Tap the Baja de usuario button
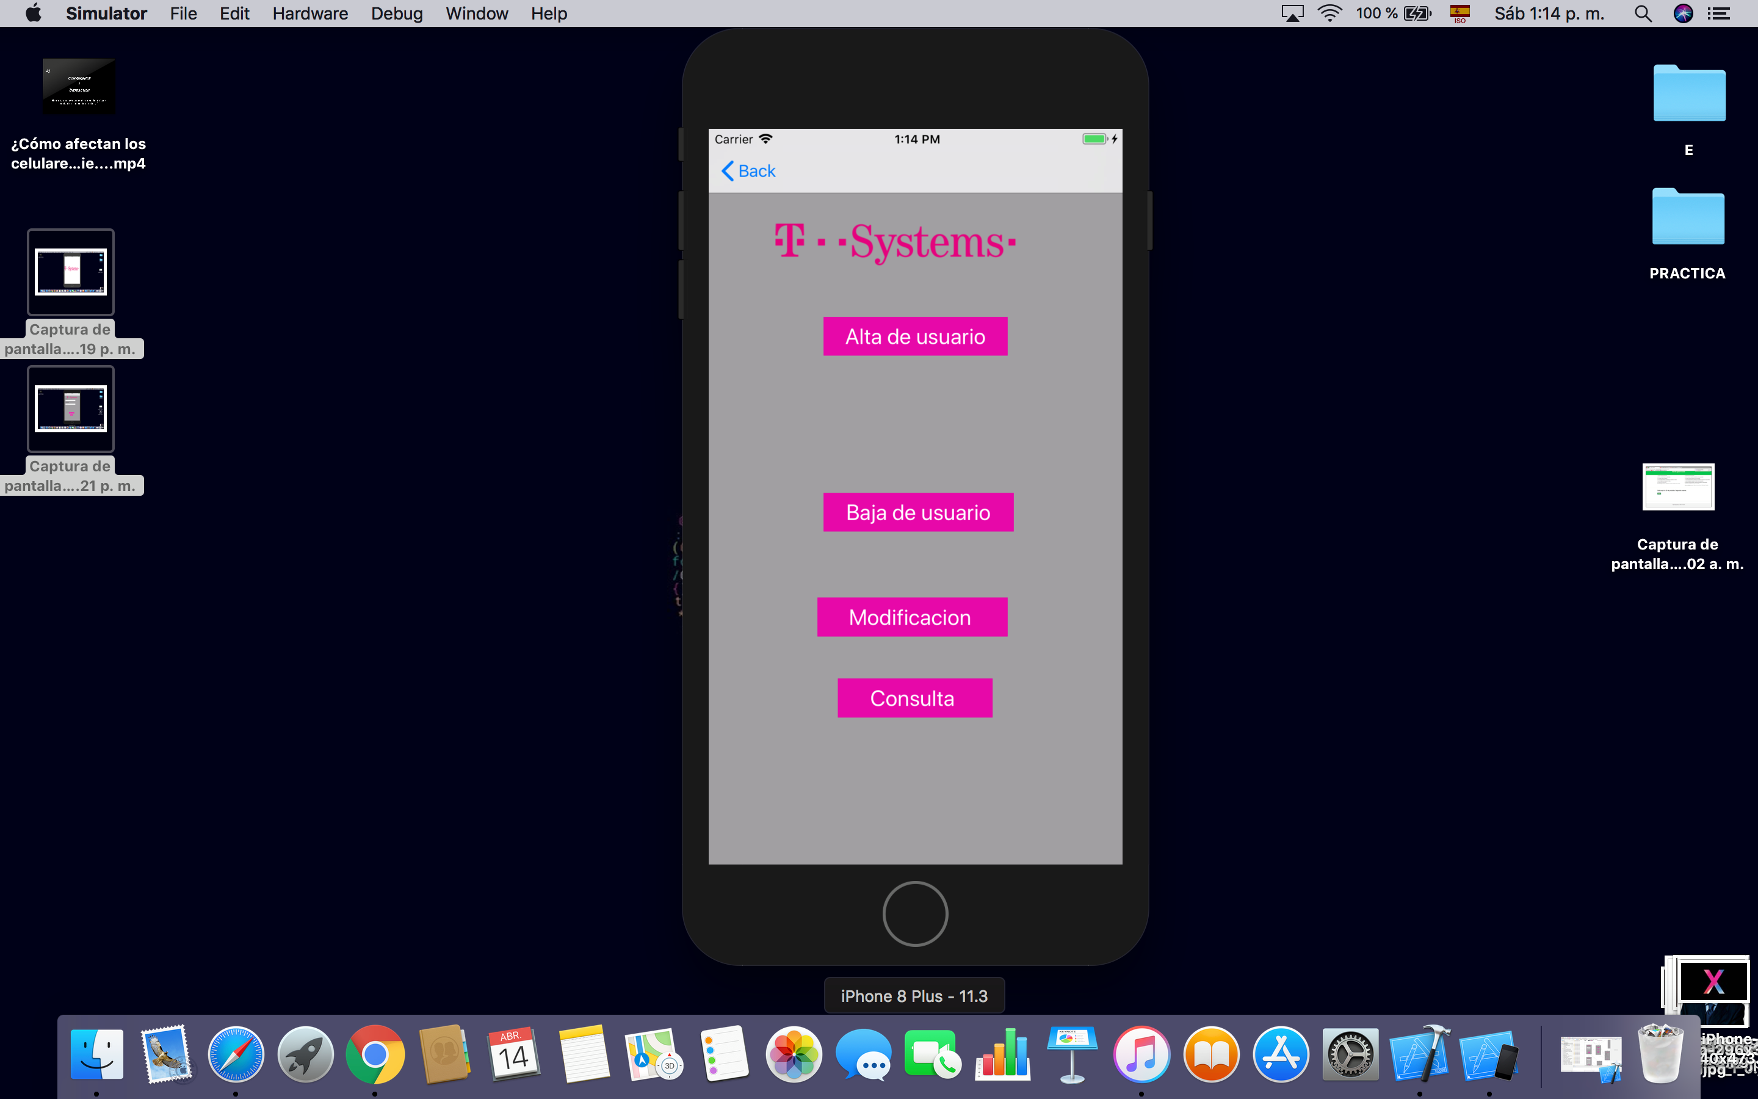Viewport: 1758px width, 1099px height. coord(917,512)
